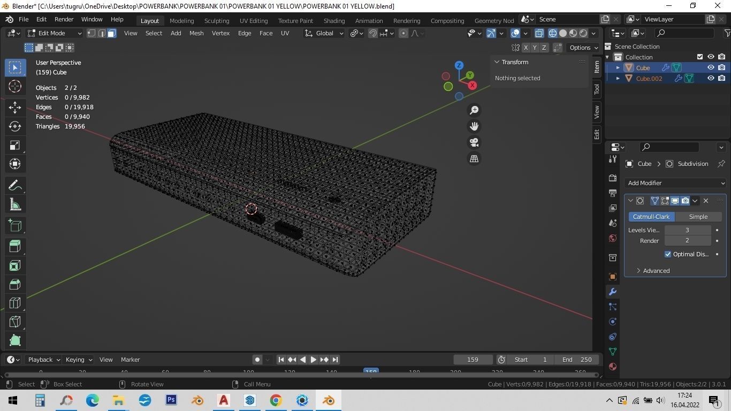Click the viewport zoom magnifier icon
The width and height of the screenshot is (731, 411).
474,110
